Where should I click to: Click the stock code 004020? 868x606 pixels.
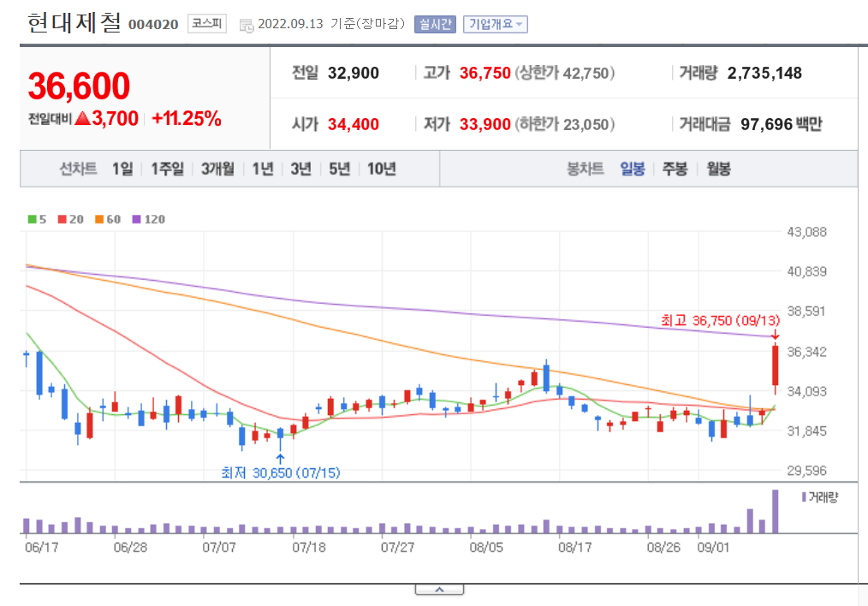(153, 24)
